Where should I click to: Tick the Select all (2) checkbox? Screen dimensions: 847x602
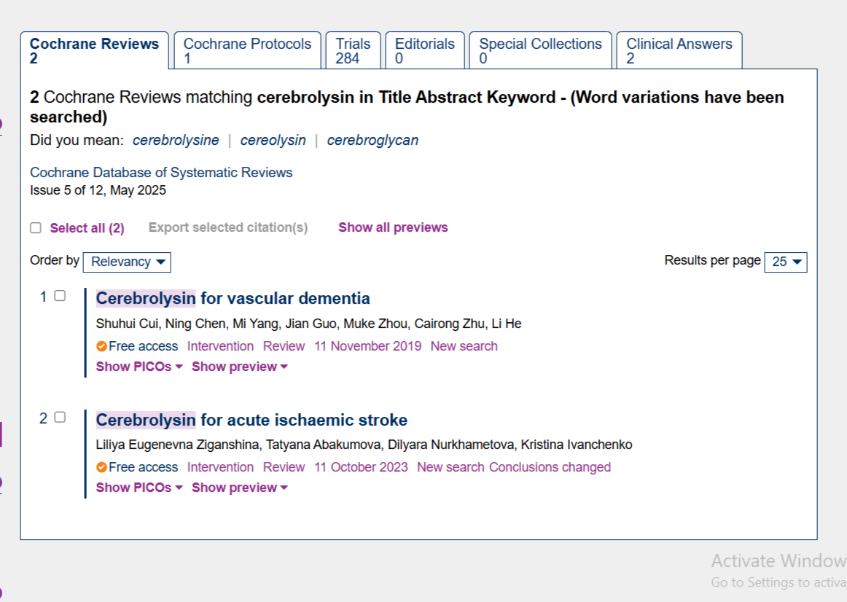[36, 228]
